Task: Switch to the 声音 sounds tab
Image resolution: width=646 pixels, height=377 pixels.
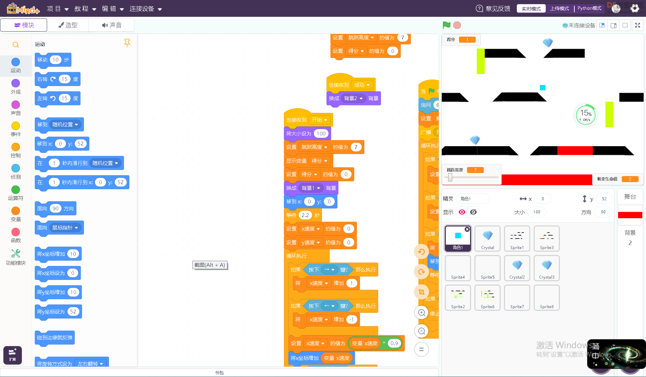Action: point(111,25)
